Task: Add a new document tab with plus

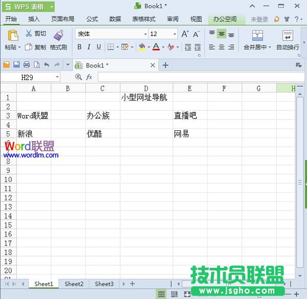Action: [x=165, y=65]
